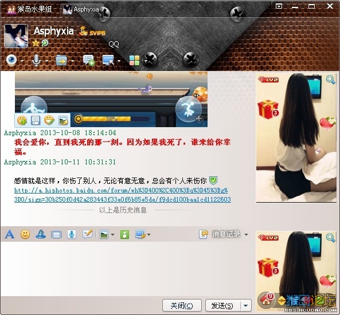Viewport: 340px width, 315px height.
Task: Open apps grid icon
Action: (x=134, y=61)
